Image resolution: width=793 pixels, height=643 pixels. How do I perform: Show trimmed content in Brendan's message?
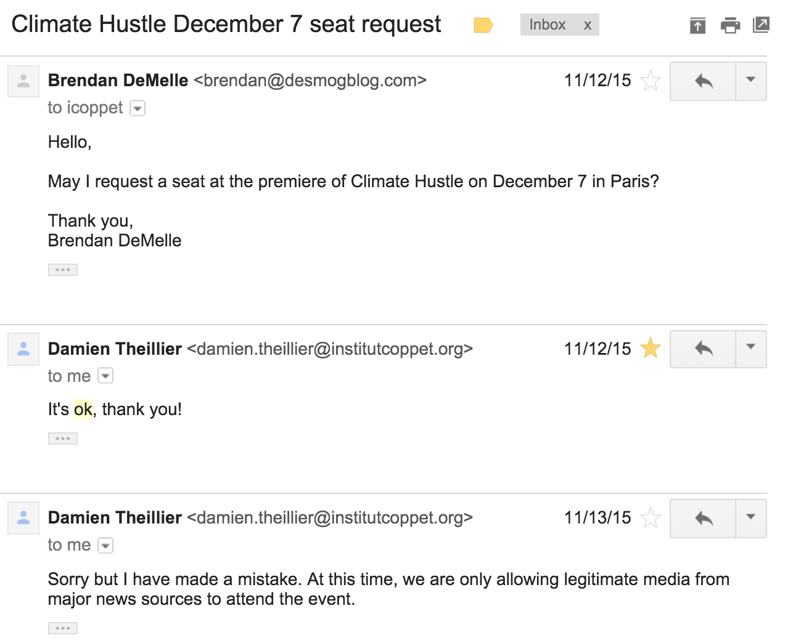click(63, 270)
